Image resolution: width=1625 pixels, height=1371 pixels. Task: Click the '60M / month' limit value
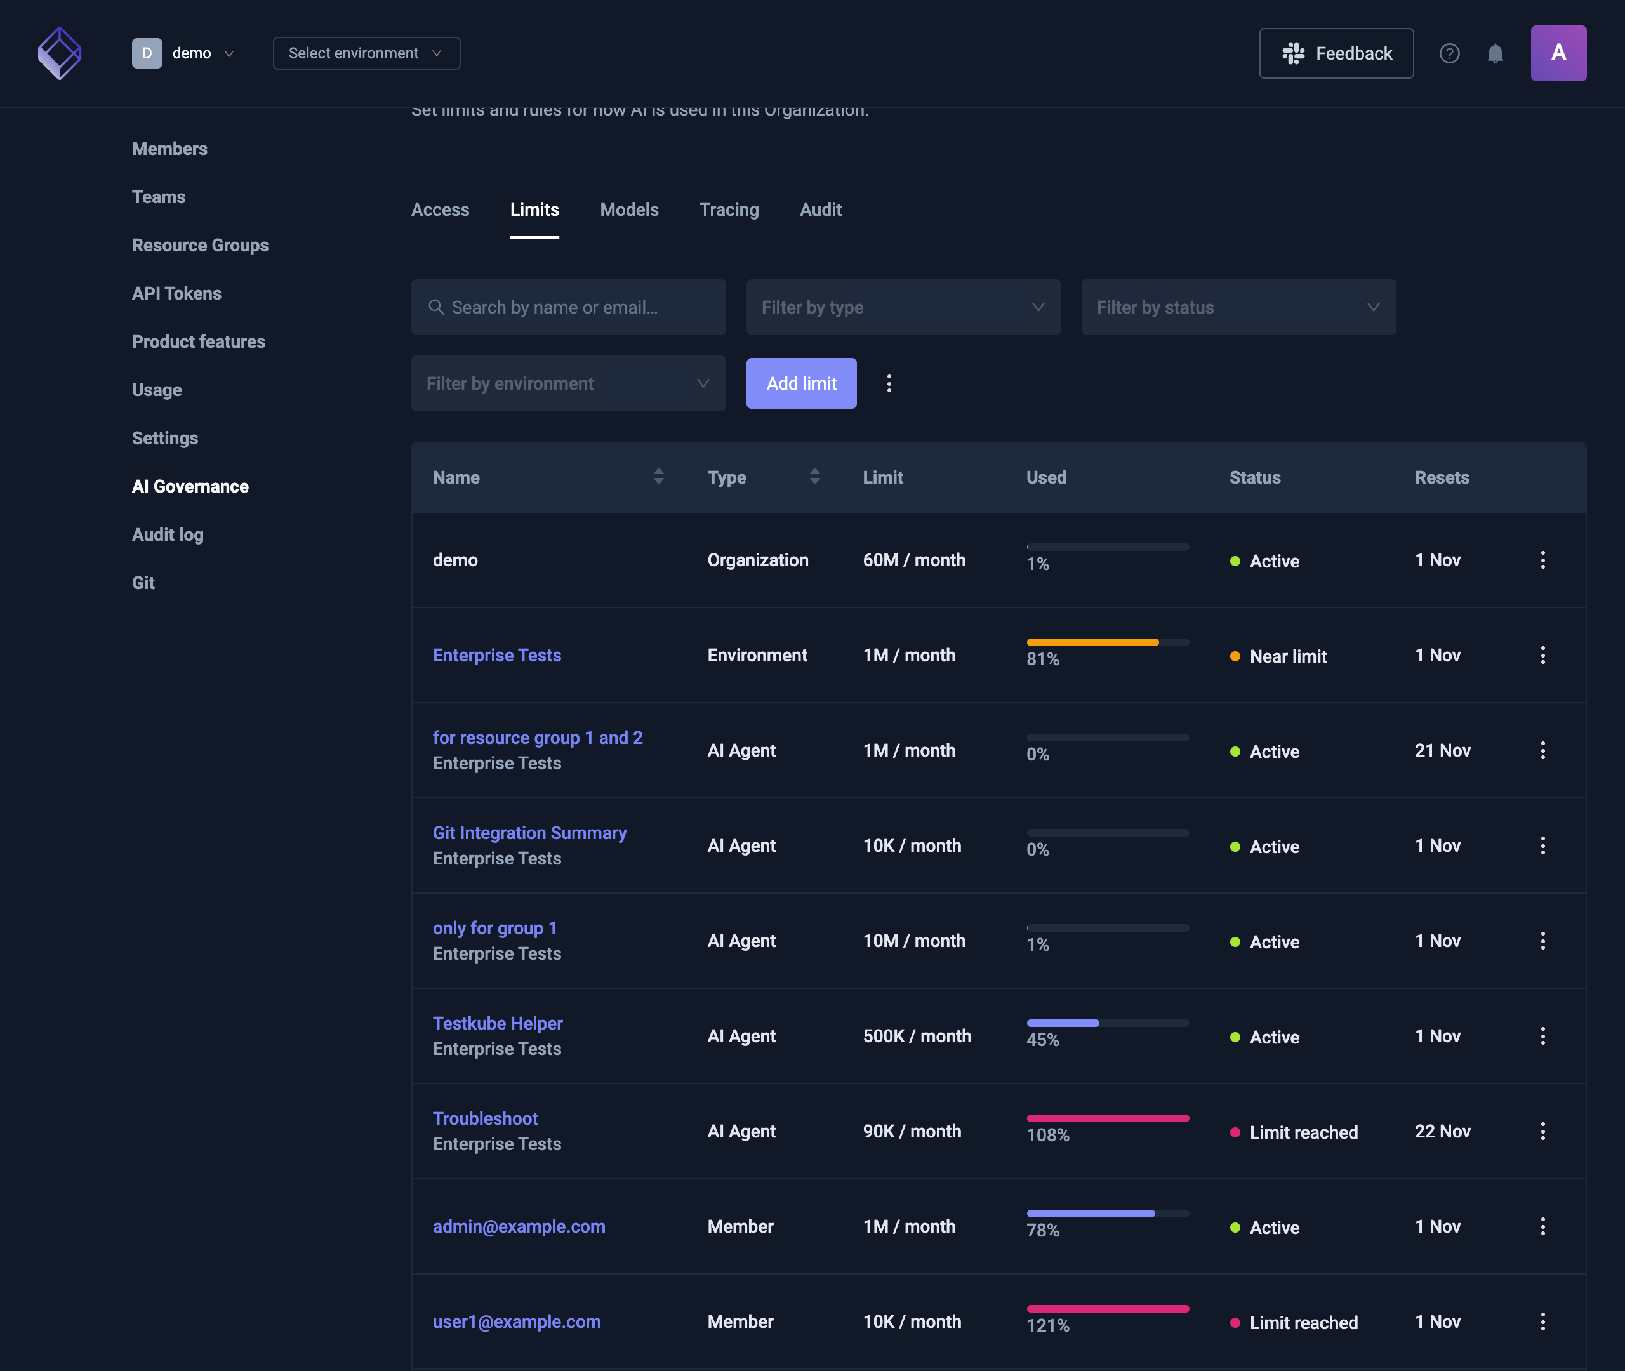click(x=914, y=560)
